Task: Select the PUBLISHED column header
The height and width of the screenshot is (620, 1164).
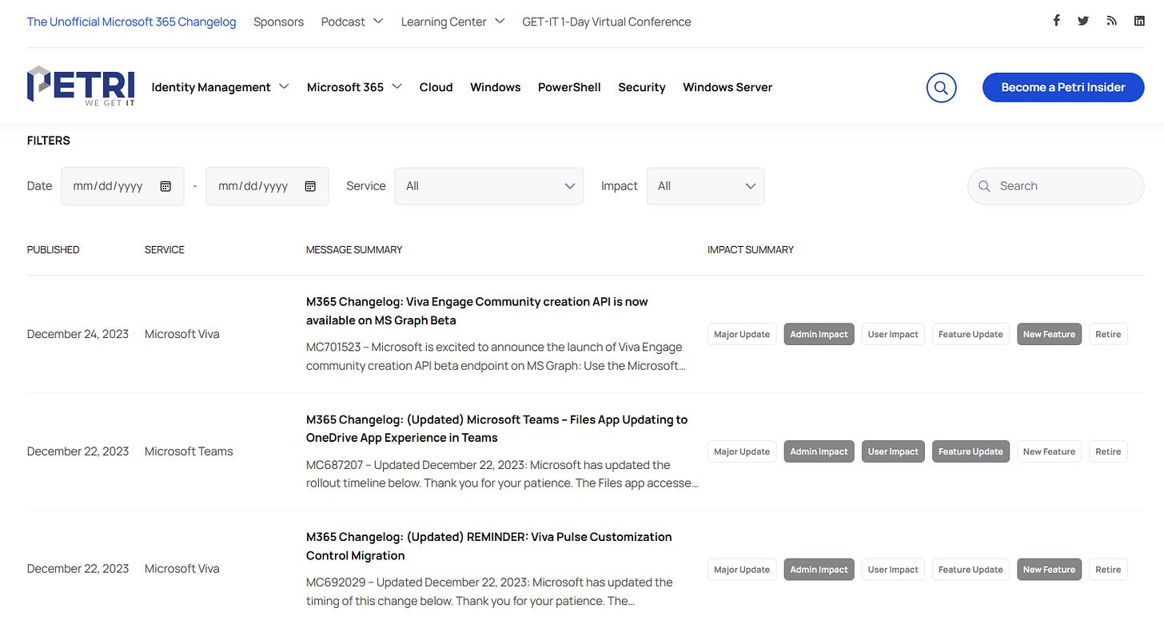Action: [54, 250]
